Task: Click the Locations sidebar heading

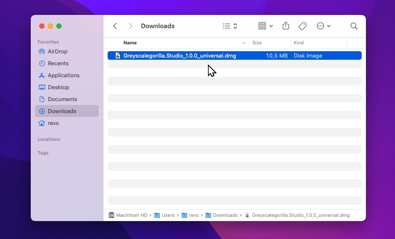Action: click(49, 139)
